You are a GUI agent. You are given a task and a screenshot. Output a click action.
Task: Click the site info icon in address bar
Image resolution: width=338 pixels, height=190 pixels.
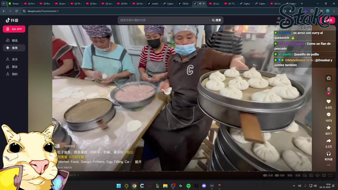(24, 11)
